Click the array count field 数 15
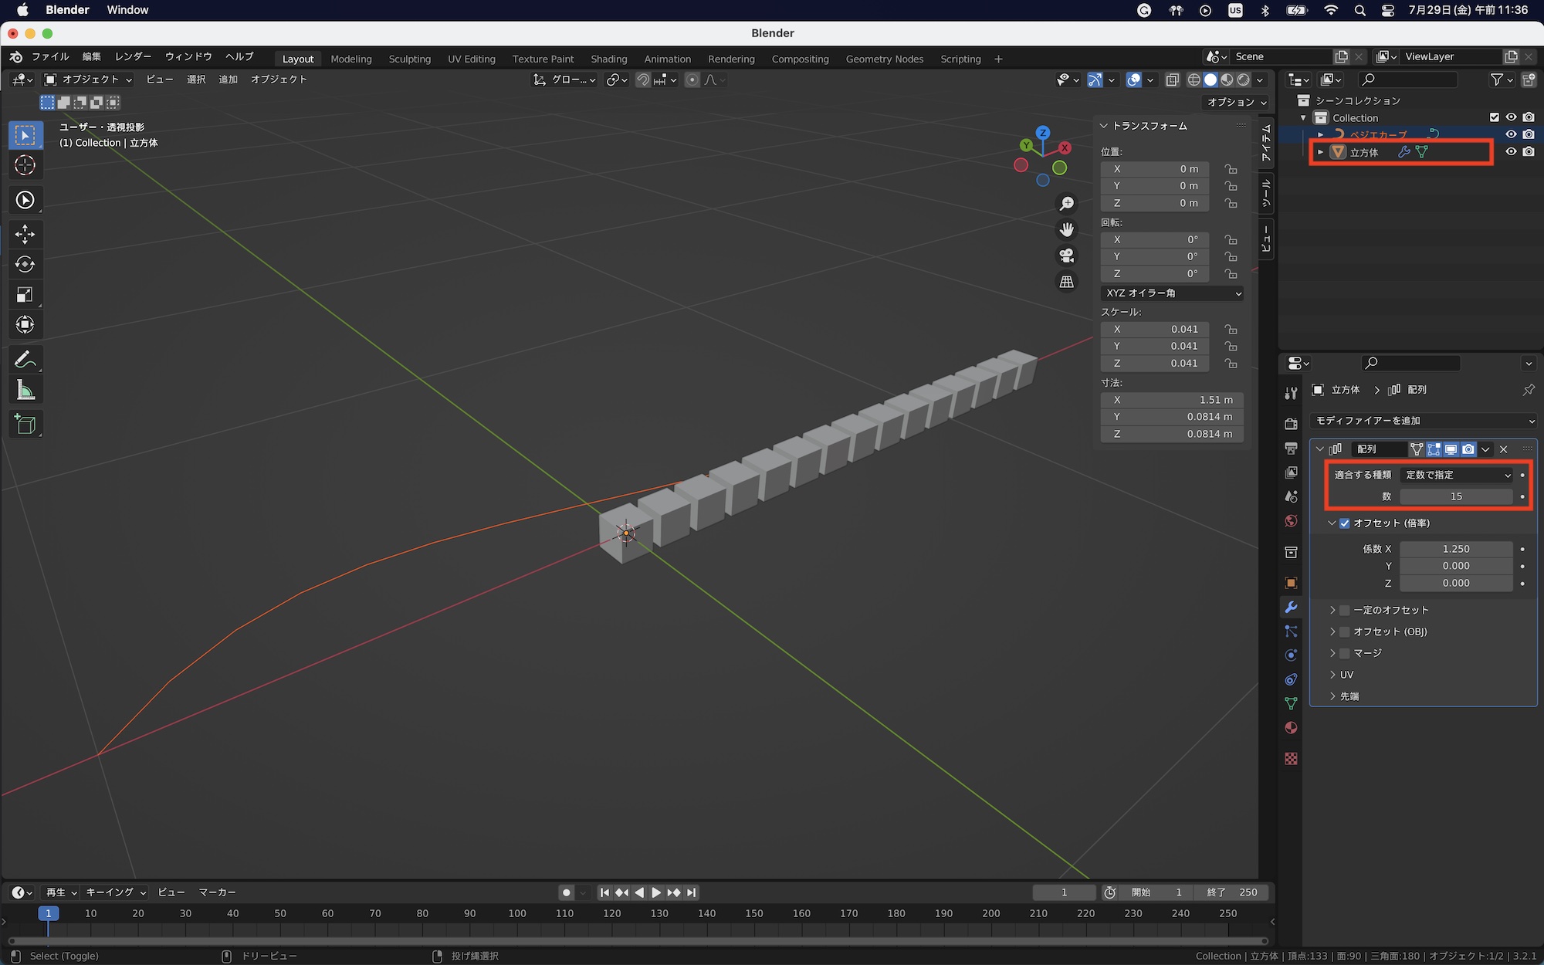 [x=1456, y=496]
